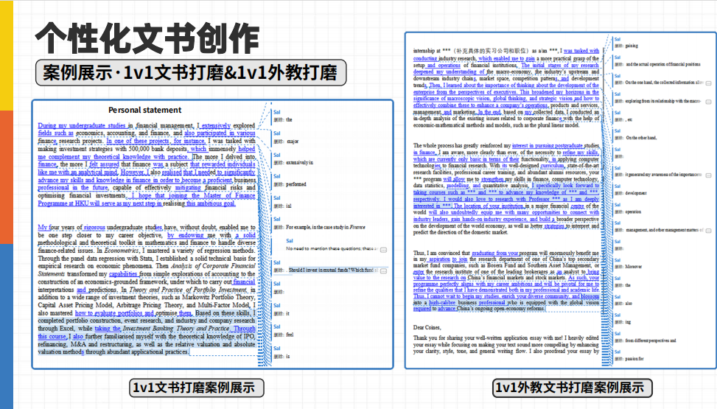Select the ', etc' deletion comment
717x409 pixels.
click(x=623, y=120)
